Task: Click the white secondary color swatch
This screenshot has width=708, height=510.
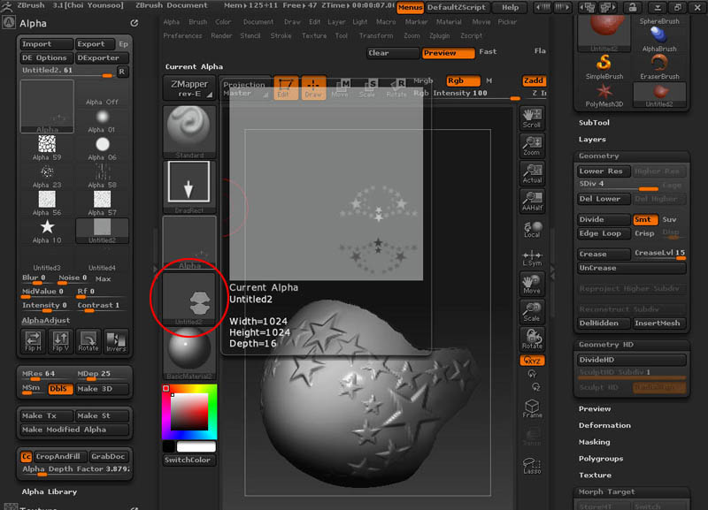Action: pyautogui.click(x=196, y=446)
